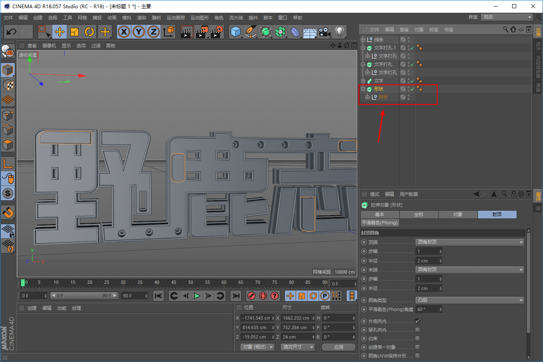The image size is (543, 362).
Task: Enable the 创建单一对象 checkbox
Action: [417, 347]
